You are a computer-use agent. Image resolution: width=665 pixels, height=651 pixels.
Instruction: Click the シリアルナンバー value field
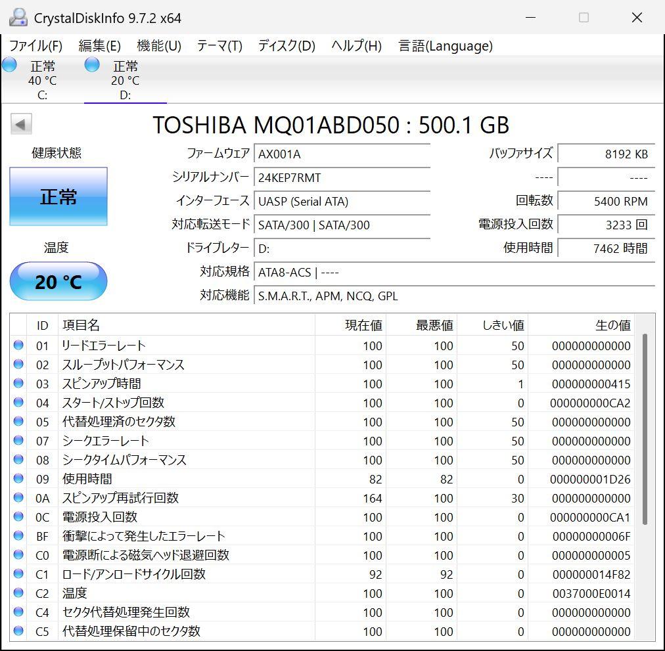point(342,178)
